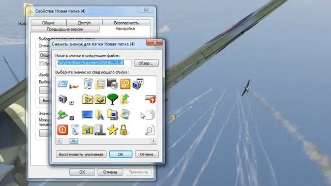Select the stacked blank documents icon
Screen dimensions: 331x186
pos(150,115)
